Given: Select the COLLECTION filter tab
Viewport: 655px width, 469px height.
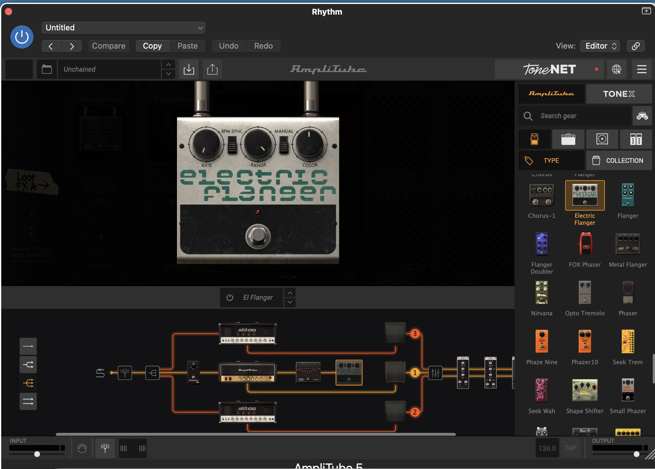Looking at the screenshot, I should (x=619, y=160).
